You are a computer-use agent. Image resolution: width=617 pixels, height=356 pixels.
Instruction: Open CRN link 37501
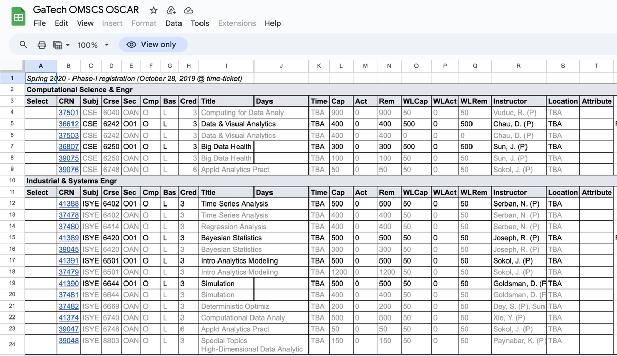(68, 113)
